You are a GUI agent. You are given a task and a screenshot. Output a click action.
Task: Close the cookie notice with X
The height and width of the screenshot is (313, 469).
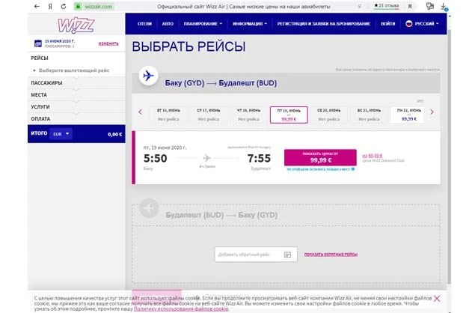coord(437,298)
